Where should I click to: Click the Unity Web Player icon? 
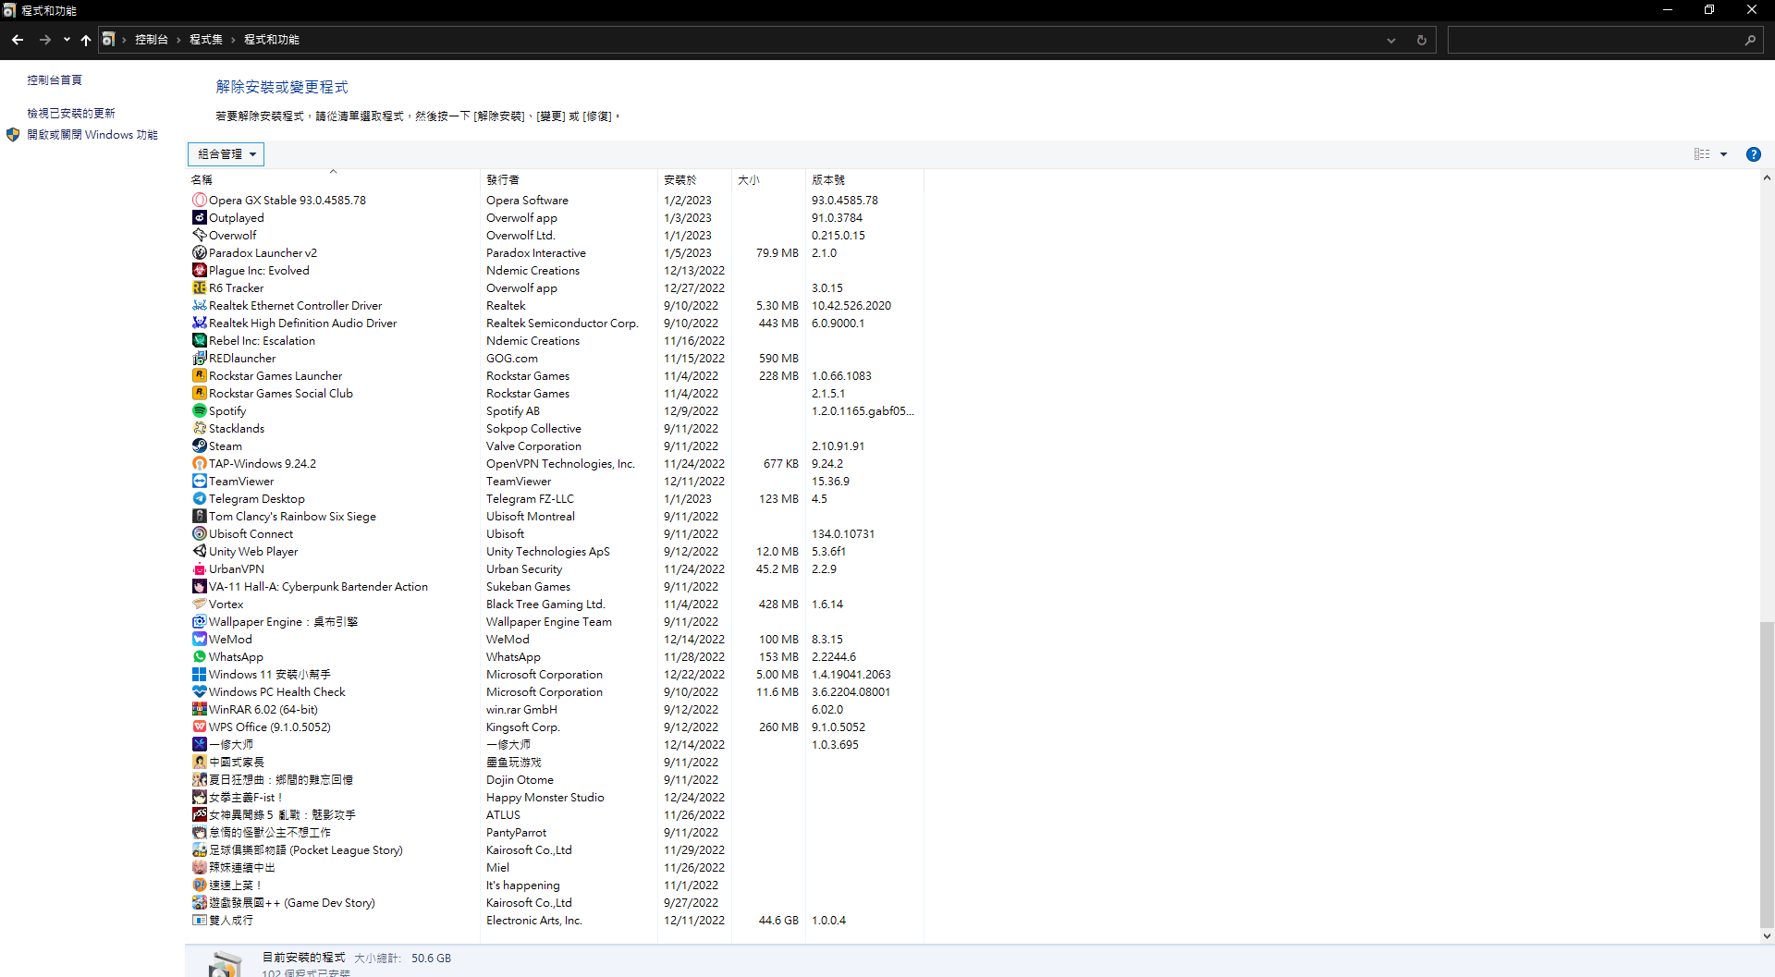coord(199,552)
